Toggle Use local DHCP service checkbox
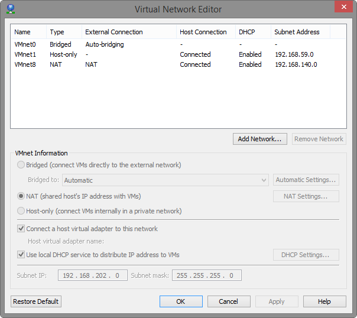The width and height of the screenshot is (357, 318). [x=21, y=254]
